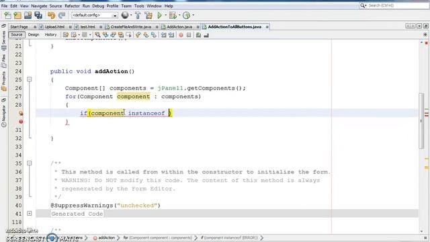Open the Files side panel tab
The width and height of the screenshot is (430, 242).
point(3,61)
